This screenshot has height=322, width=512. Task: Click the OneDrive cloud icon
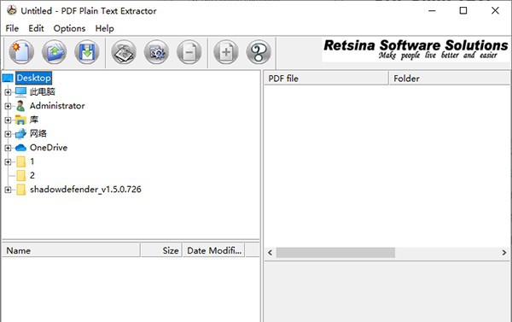20,148
